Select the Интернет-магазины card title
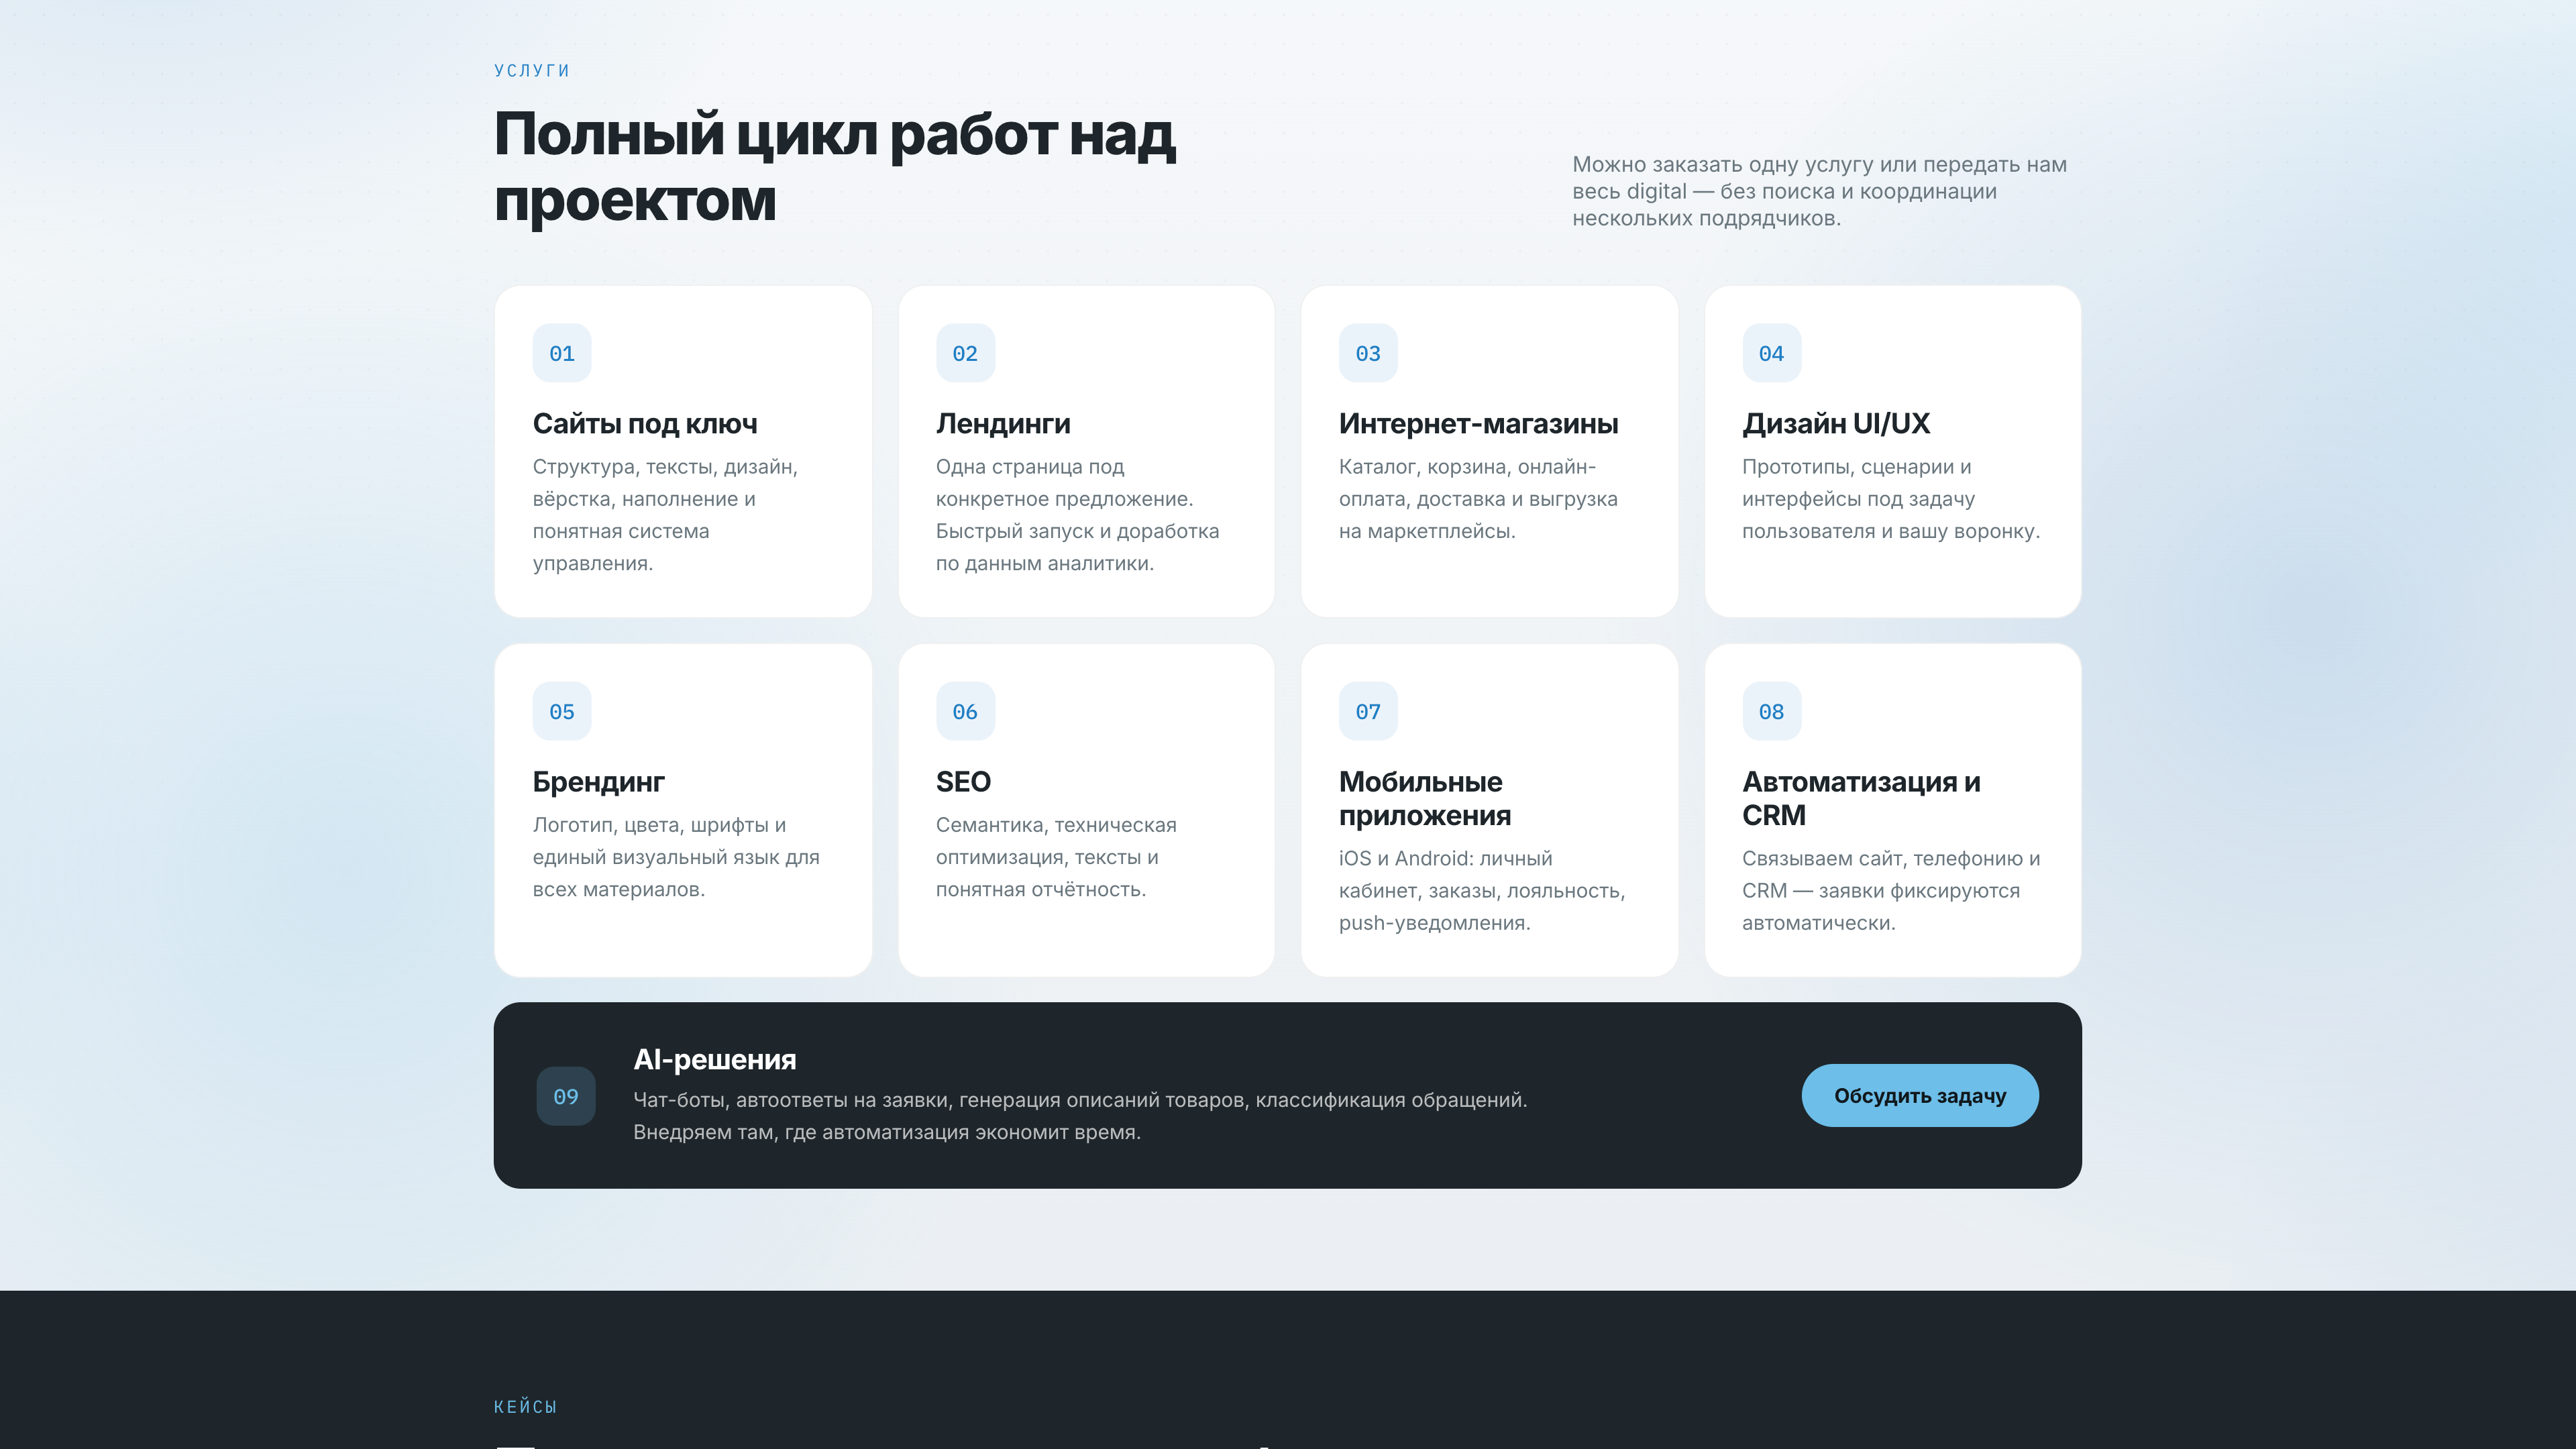Screen dimensions: 2576x1449 1478,424
